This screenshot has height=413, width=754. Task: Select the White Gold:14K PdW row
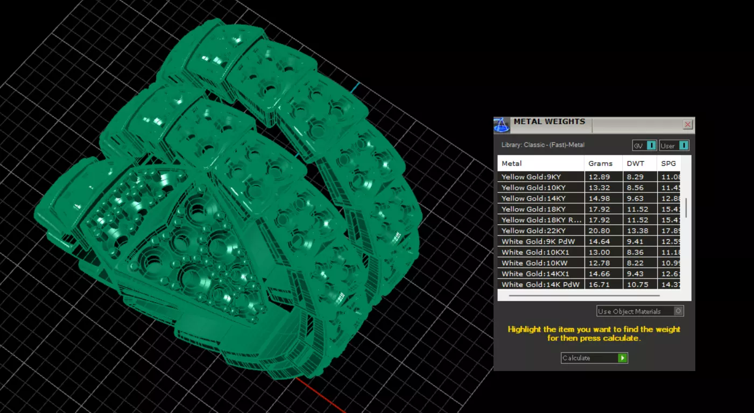pos(589,284)
